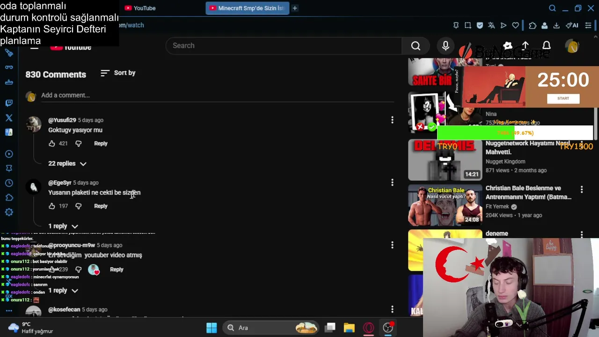Open the extensions puzzle icon

pyautogui.click(x=533, y=25)
